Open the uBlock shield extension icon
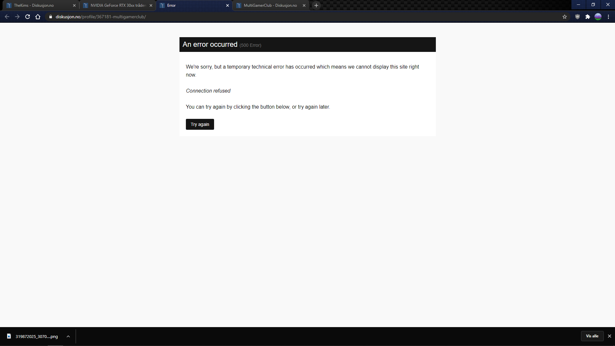Screen dimensions: 615x346 (578, 17)
